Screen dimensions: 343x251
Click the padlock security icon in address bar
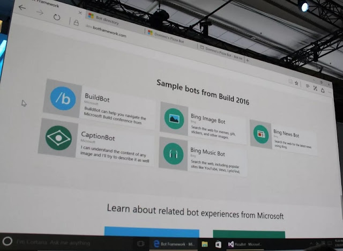tap(76, 23)
